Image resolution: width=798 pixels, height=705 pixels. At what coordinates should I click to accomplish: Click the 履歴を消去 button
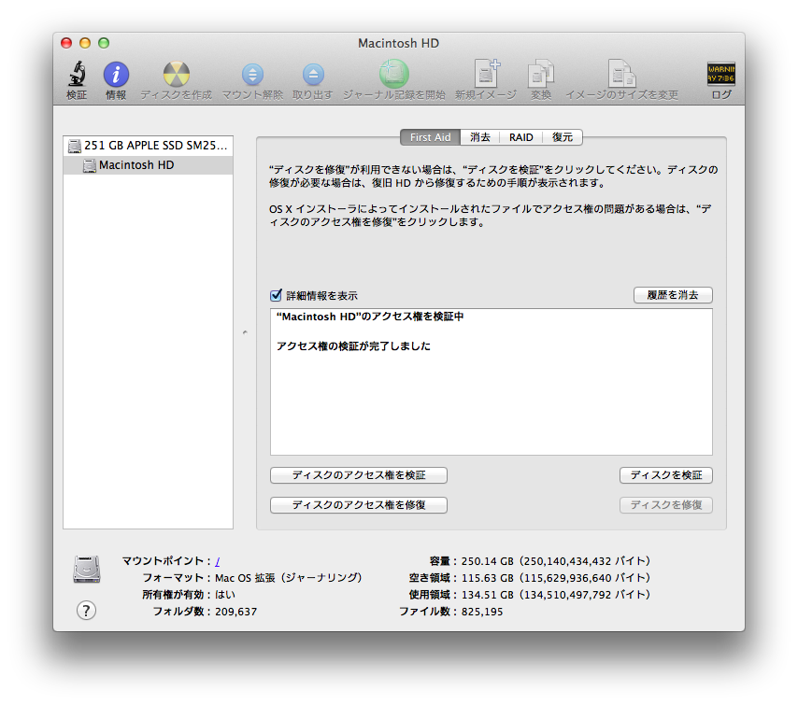pos(673,295)
